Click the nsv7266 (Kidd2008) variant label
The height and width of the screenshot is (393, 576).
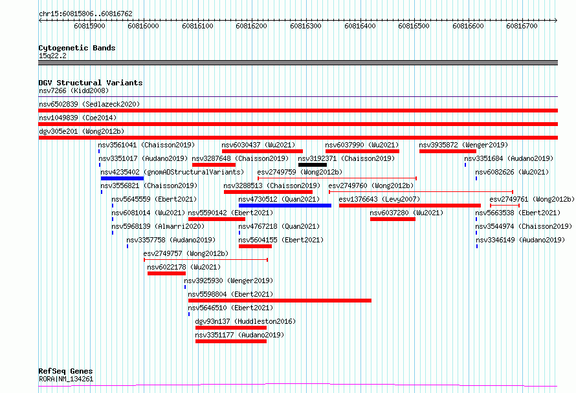point(74,90)
